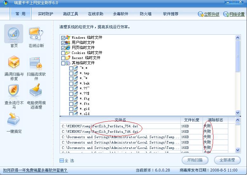Image resolution: width=247 pixels, height=175 pixels.
Task: Open link 如何获得一年免费瑞星杀毒软件套装?
Action: click(x=35, y=170)
